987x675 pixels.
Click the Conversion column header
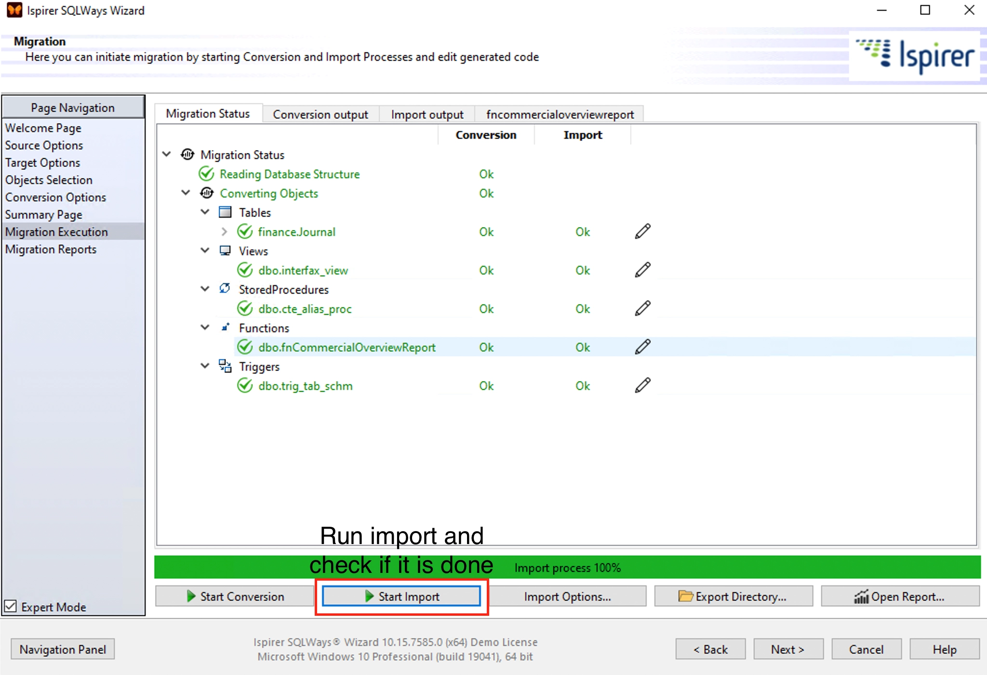point(486,135)
